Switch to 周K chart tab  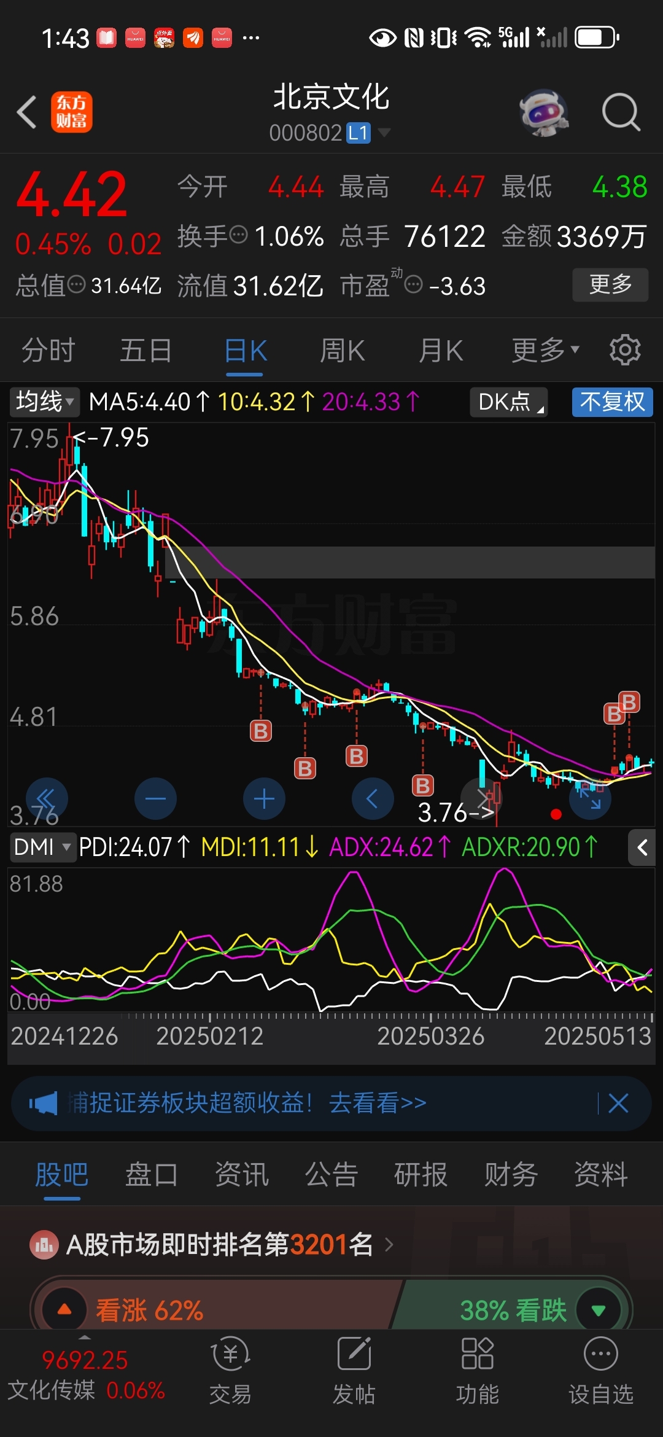pos(343,351)
